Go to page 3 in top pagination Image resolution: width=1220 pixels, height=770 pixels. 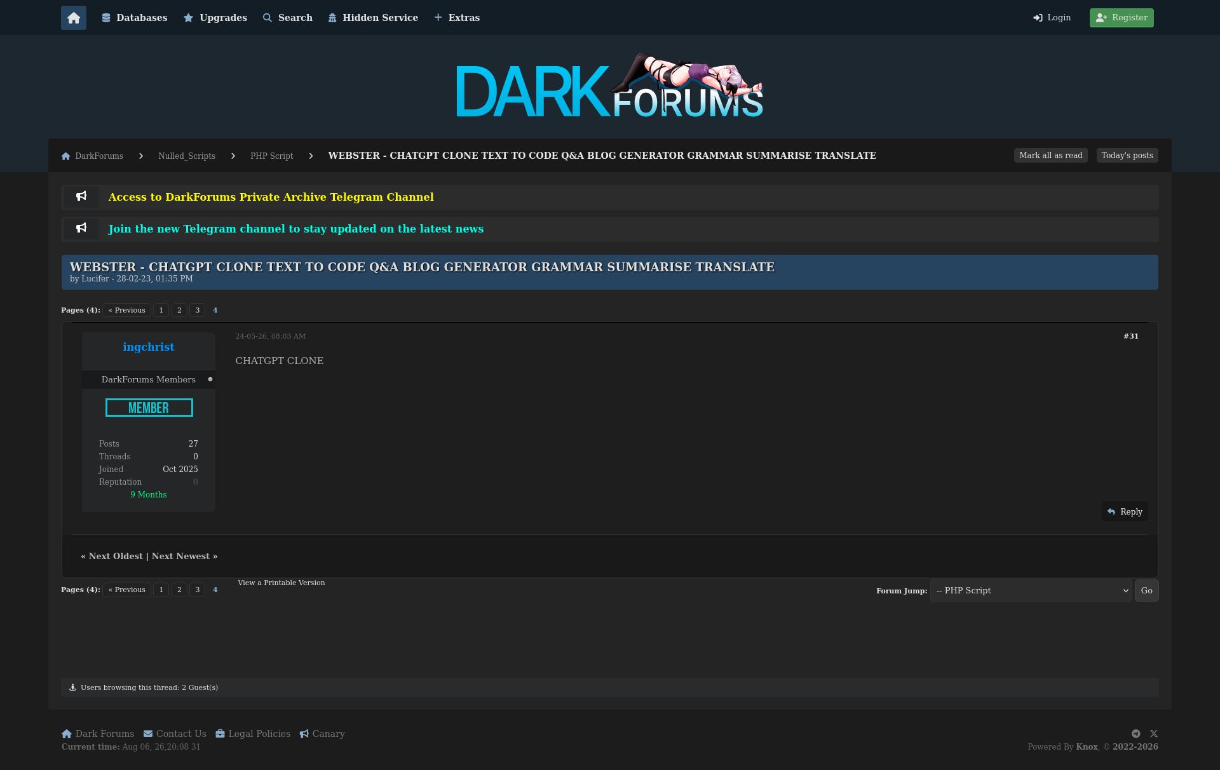coord(198,310)
